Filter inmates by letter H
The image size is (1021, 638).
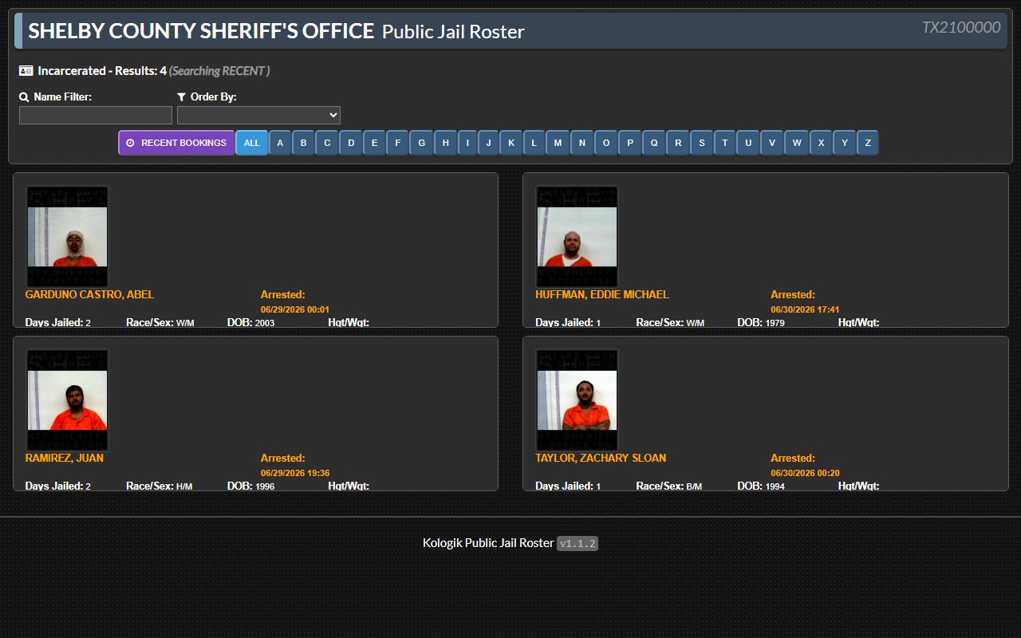click(x=445, y=143)
